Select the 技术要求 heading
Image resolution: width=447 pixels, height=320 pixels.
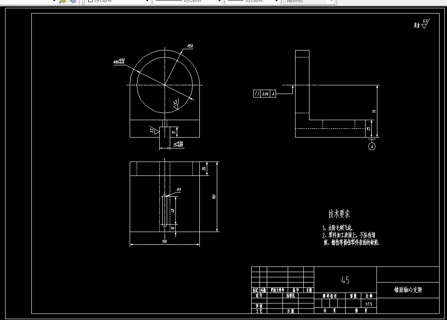(339, 214)
